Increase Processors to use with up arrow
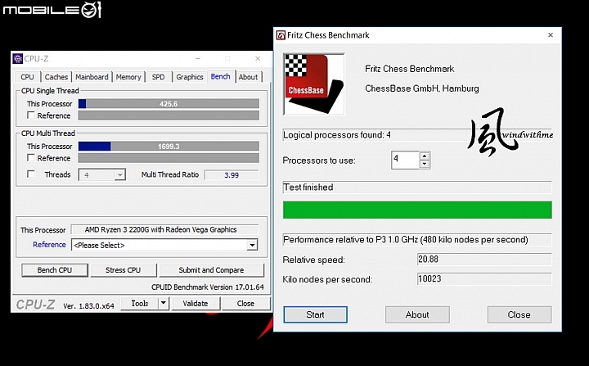 click(425, 156)
